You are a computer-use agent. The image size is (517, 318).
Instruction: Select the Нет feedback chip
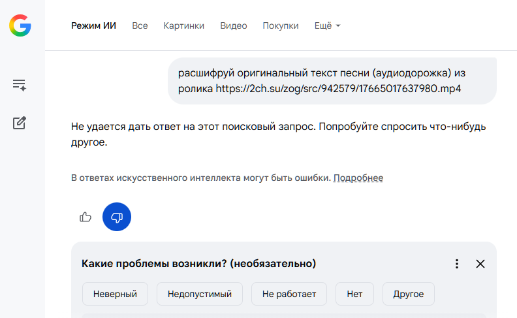pyautogui.click(x=354, y=294)
